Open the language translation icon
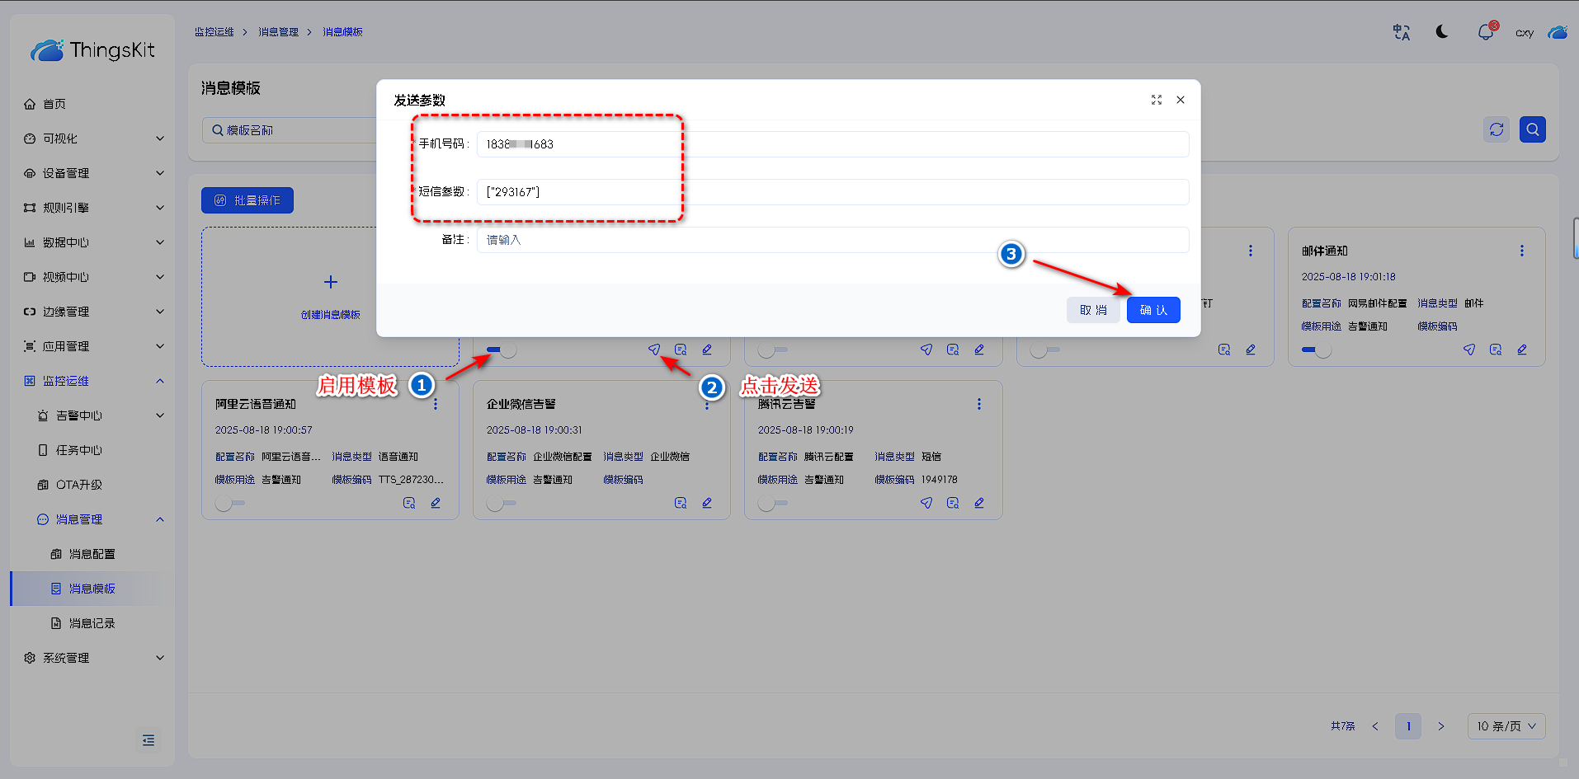 [1401, 32]
